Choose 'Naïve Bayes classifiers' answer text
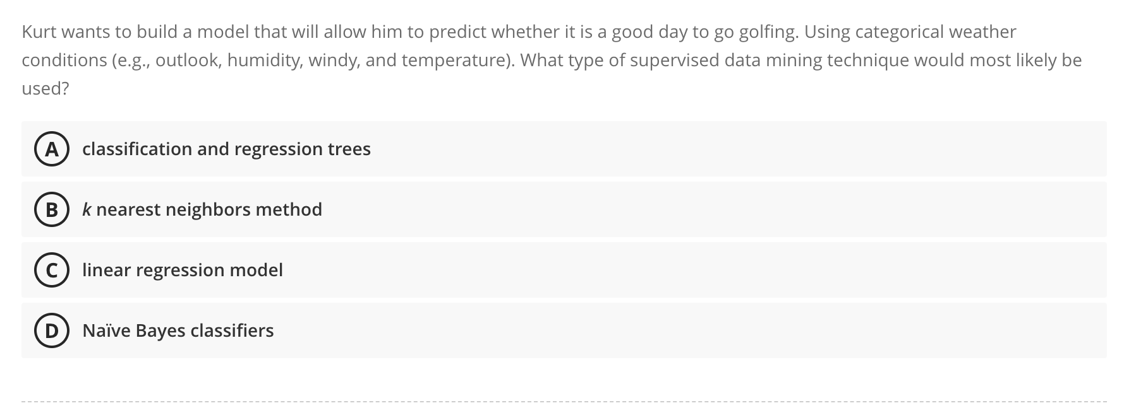The image size is (1136, 420). click(x=178, y=330)
